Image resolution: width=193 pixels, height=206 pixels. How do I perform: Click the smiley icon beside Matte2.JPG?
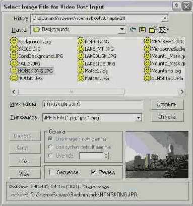pyautogui.click(x=81, y=78)
